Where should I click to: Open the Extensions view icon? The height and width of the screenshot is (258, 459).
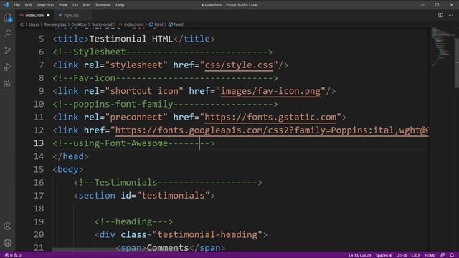[8, 84]
